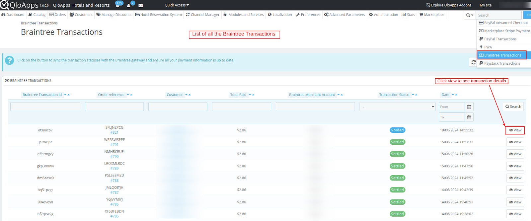Open Modules and Services menu

pyautogui.click(x=244, y=15)
